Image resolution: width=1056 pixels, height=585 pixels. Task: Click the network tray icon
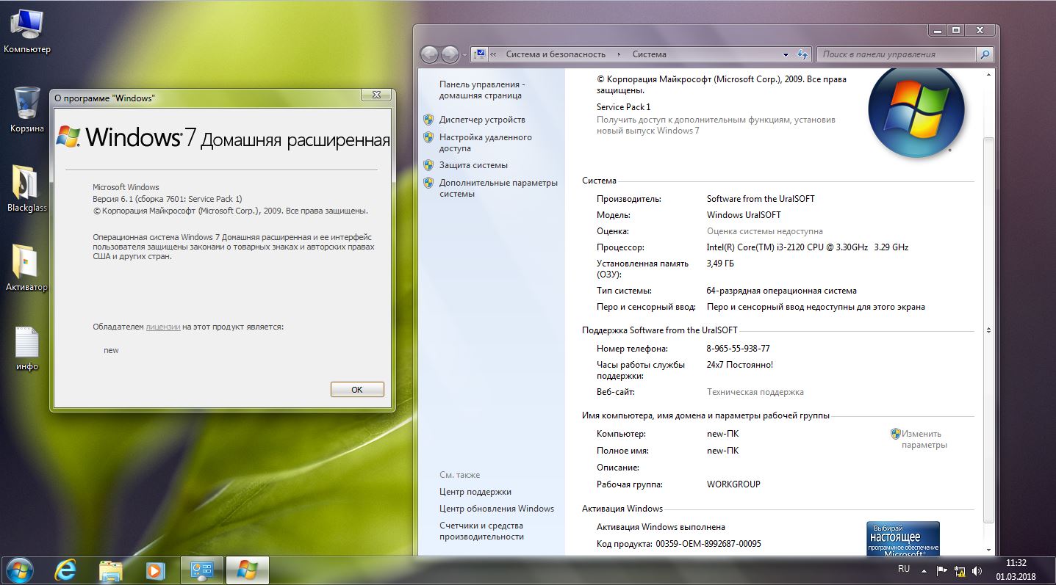pyautogui.click(x=959, y=570)
